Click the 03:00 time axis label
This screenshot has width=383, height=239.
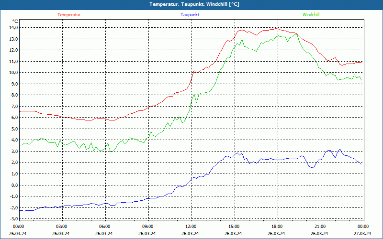[61, 227]
